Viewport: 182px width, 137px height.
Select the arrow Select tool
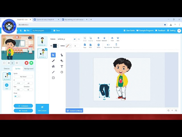[x=53, y=55]
